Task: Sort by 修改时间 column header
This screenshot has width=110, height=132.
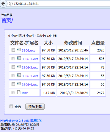Action: 73,43
